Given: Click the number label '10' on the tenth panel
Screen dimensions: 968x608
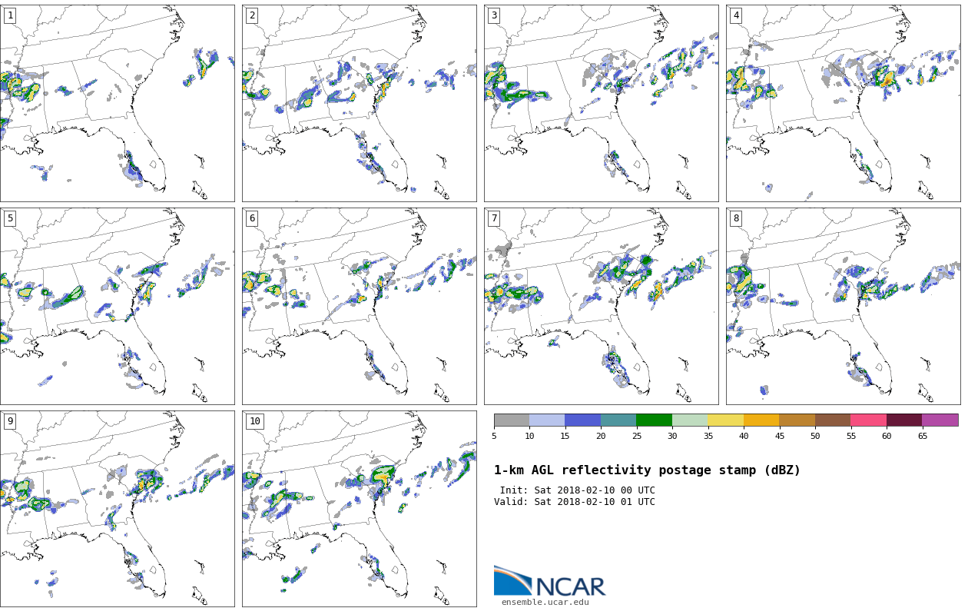Looking at the screenshot, I should pos(255,421).
